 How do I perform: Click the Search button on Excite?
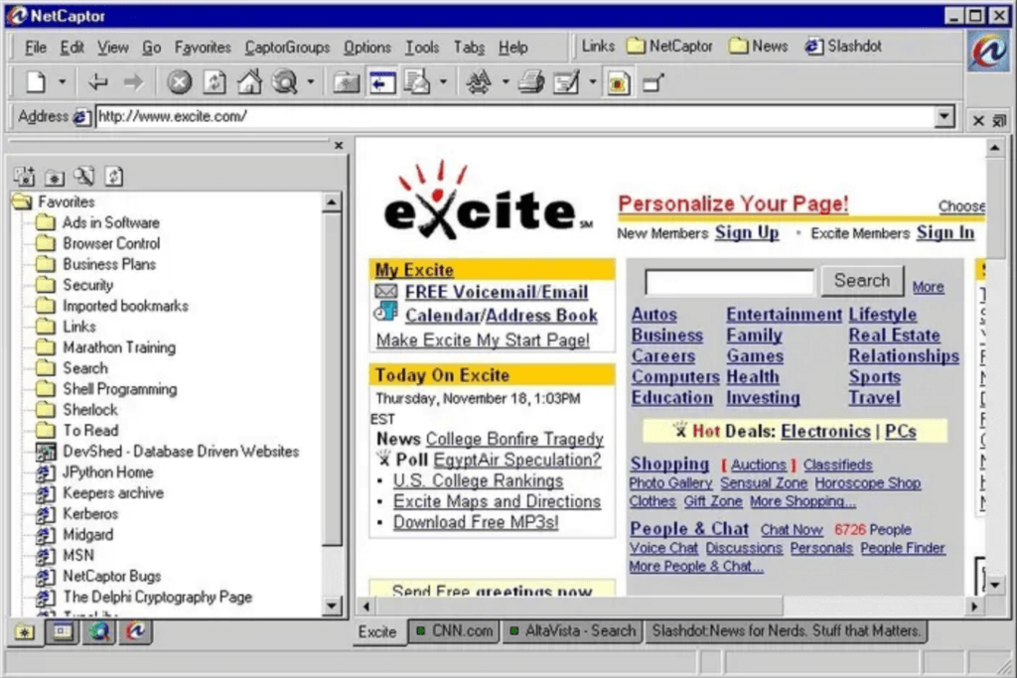(861, 281)
